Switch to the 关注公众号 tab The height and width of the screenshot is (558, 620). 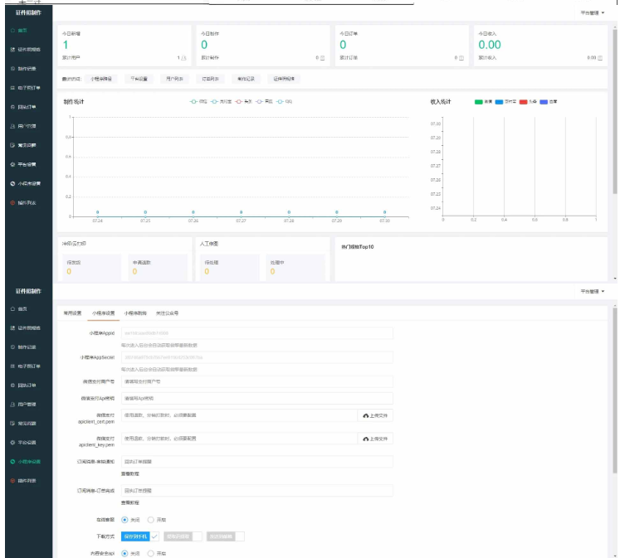tap(167, 313)
